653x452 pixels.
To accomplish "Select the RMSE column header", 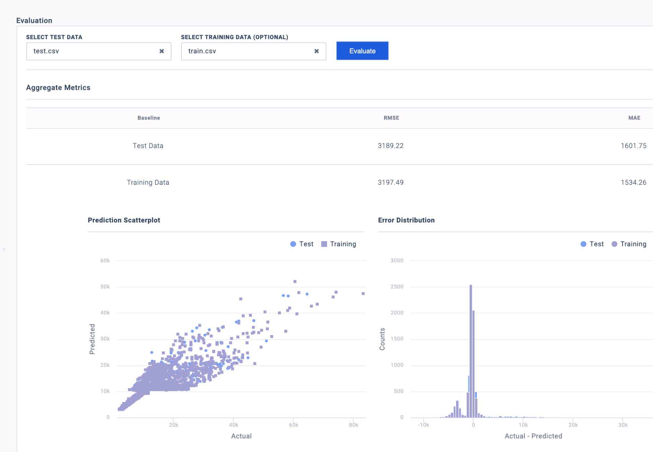I will (x=391, y=118).
